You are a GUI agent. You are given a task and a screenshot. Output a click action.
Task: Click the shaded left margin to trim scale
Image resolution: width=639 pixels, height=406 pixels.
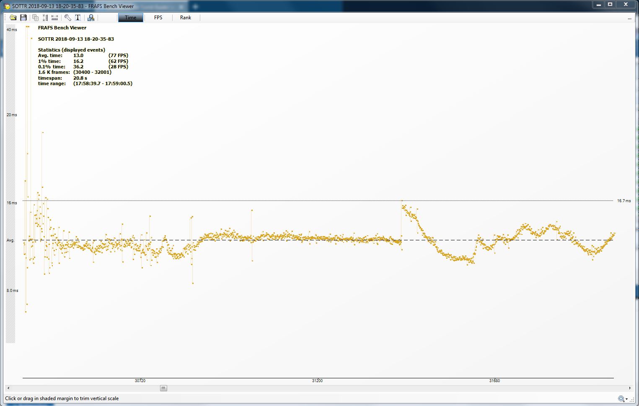click(x=10, y=185)
